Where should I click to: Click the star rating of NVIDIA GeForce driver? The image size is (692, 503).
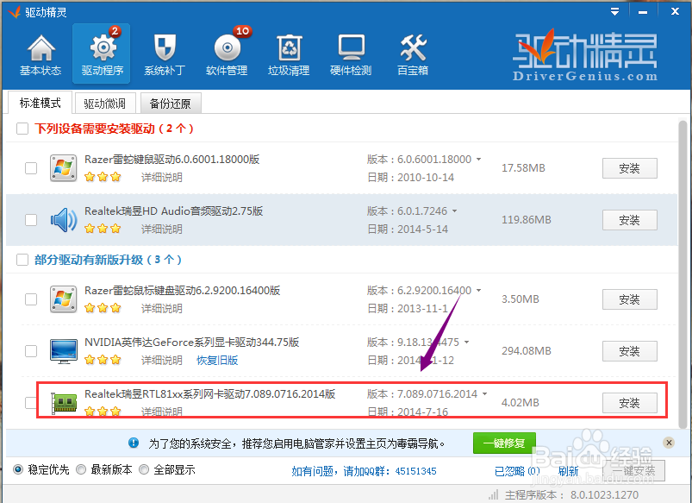[x=103, y=360]
